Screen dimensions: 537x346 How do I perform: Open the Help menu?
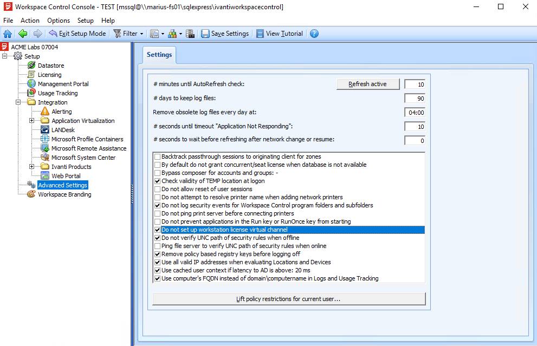tap(108, 21)
